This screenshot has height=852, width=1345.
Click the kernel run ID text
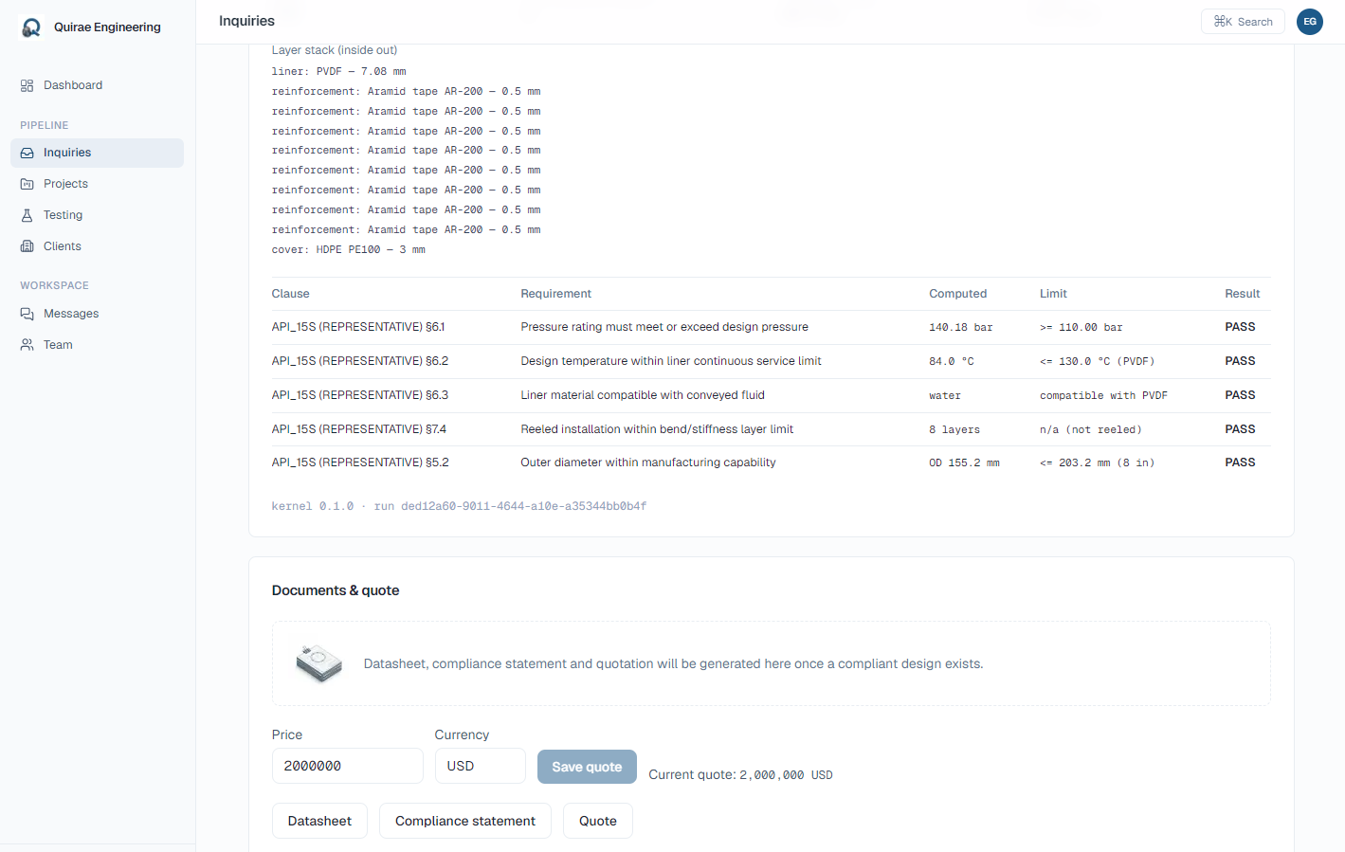pyautogui.click(x=460, y=506)
